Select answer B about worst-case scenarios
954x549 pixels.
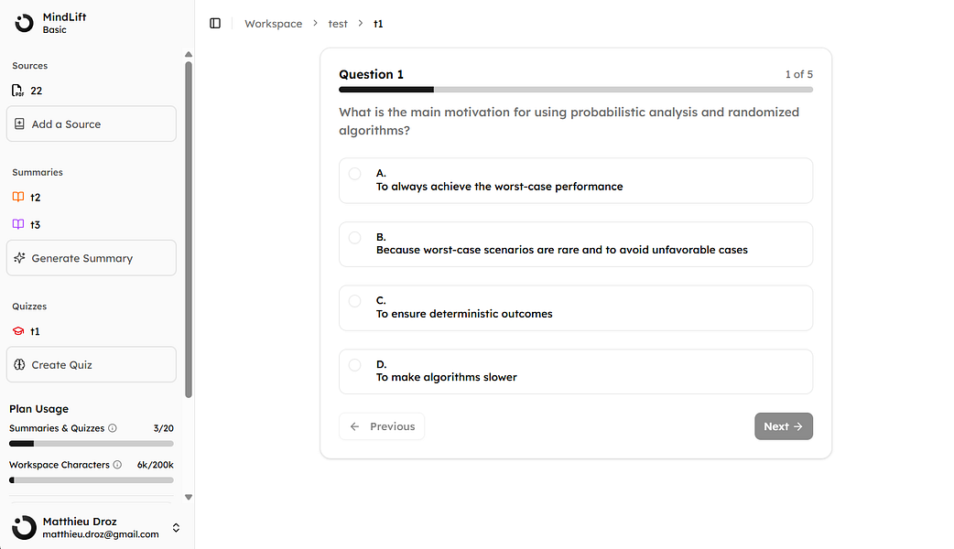pos(355,237)
